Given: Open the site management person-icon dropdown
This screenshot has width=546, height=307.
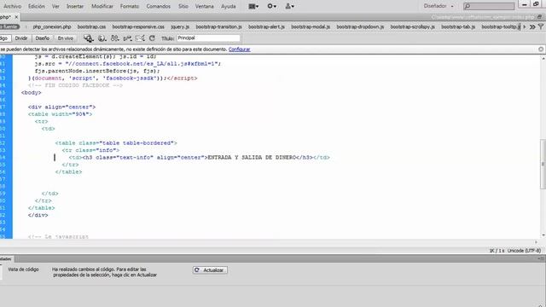Looking at the screenshot, I should (x=289, y=6).
